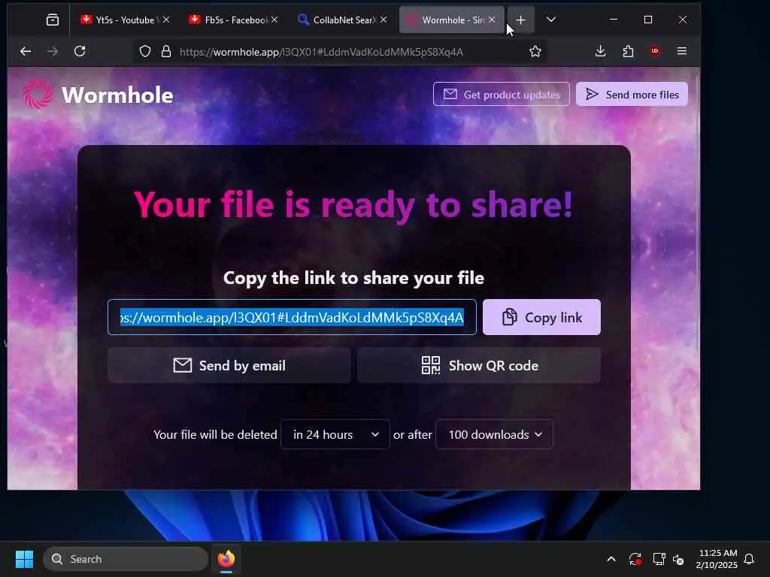Click Show QR code button
Screen dimensions: 770x577
[x=479, y=366]
